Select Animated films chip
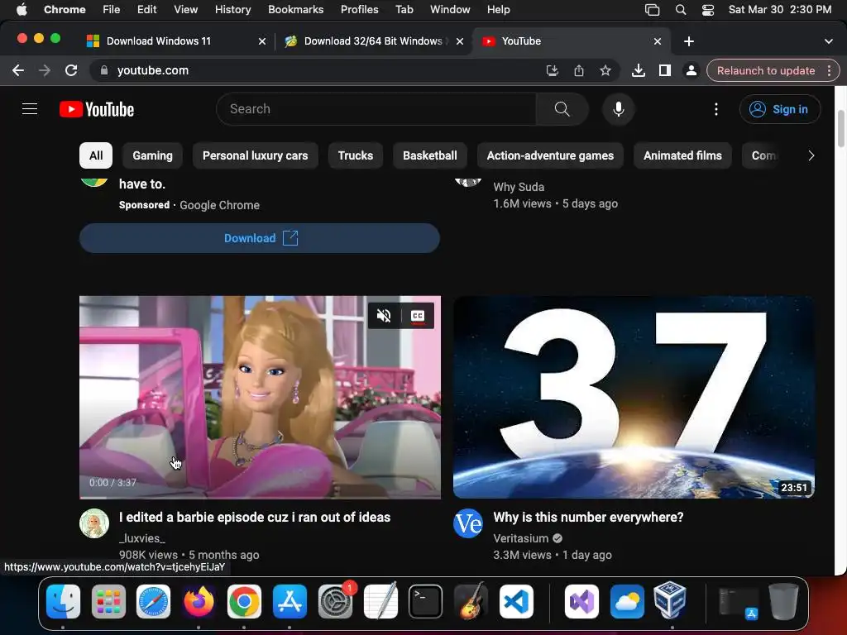Screen dimensions: 847x635 [x=682, y=155]
